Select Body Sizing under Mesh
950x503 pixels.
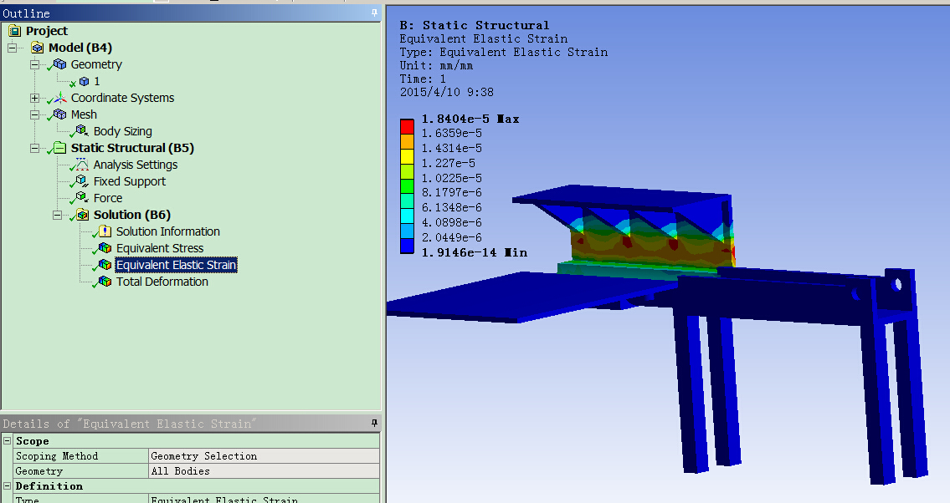122,131
